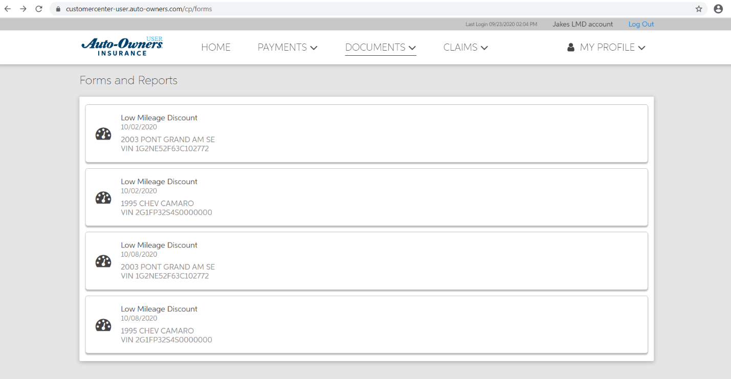Open Low Mileage Discount 10/02/2020 Camaro title
Screen dimensions: 731x379
159,182
